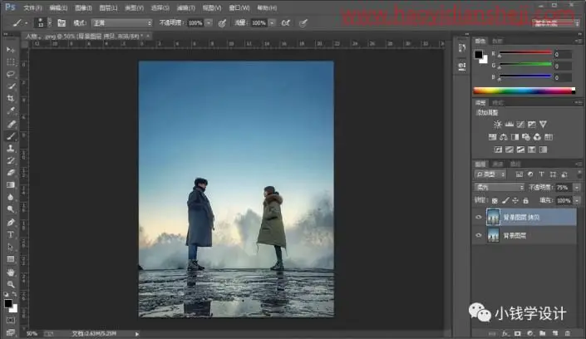The height and width of the screenshot is (339, 586).
Task: Select the Hand tool
Action: [11, 272]
